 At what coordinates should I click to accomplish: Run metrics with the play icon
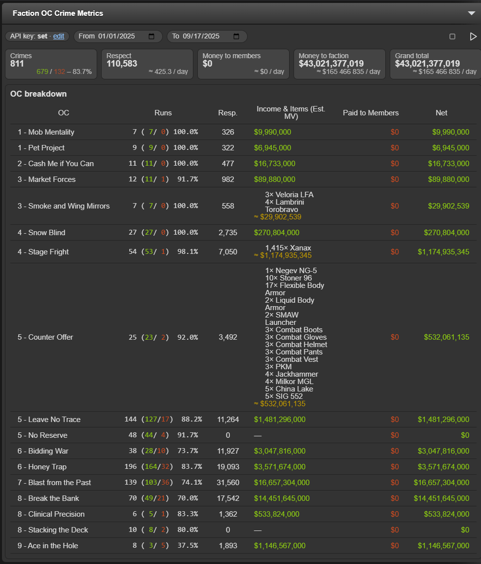click(473, 36)
